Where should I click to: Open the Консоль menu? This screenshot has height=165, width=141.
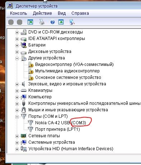19,13
